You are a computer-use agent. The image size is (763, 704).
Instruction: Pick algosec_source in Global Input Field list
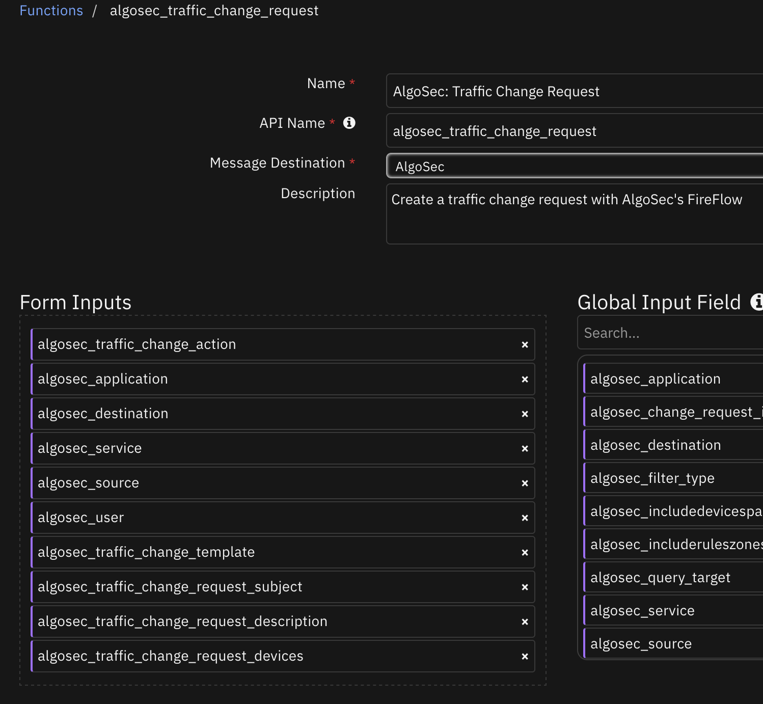point(673,643)
